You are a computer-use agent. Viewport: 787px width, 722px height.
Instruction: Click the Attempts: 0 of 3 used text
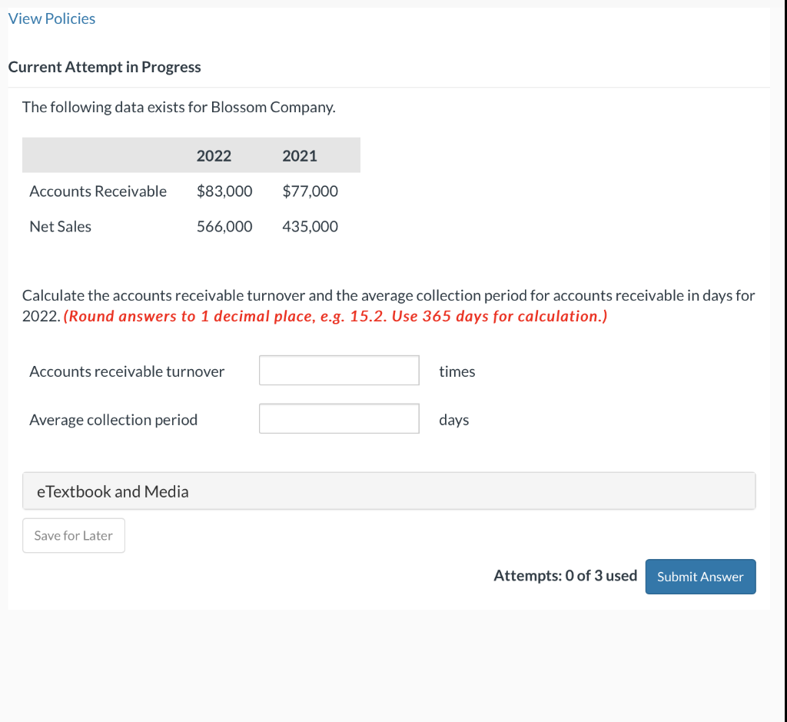pos(565,576)
